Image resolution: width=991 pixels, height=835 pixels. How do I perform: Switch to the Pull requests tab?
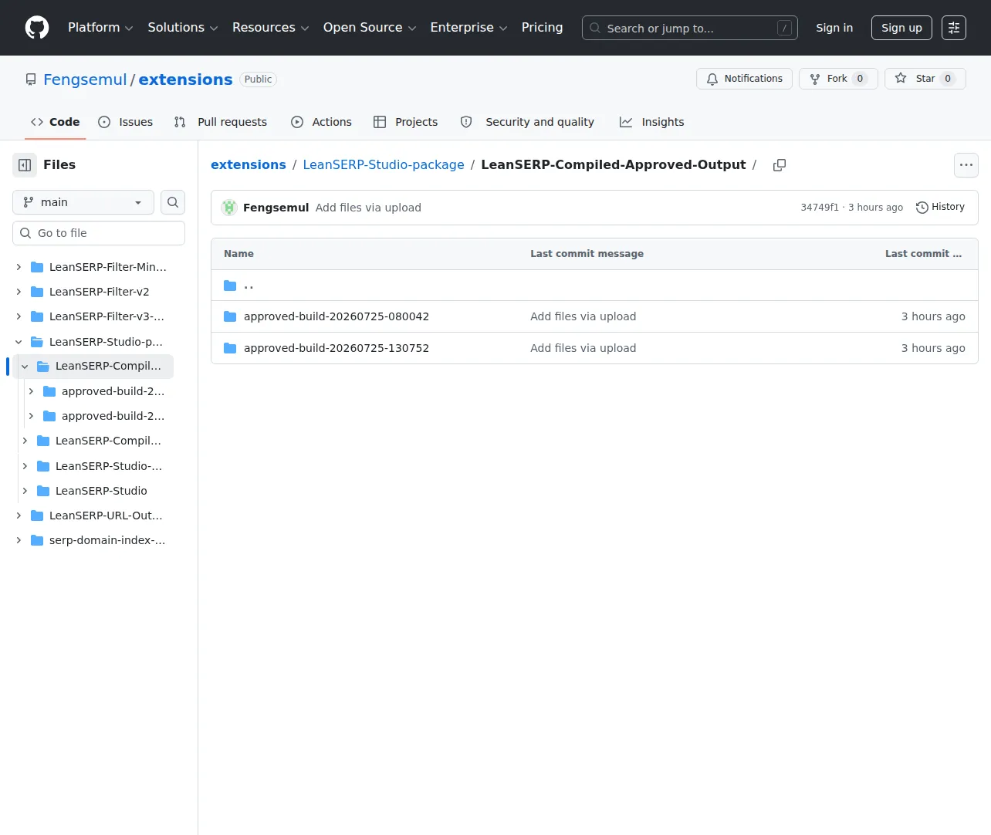(221, 122)
